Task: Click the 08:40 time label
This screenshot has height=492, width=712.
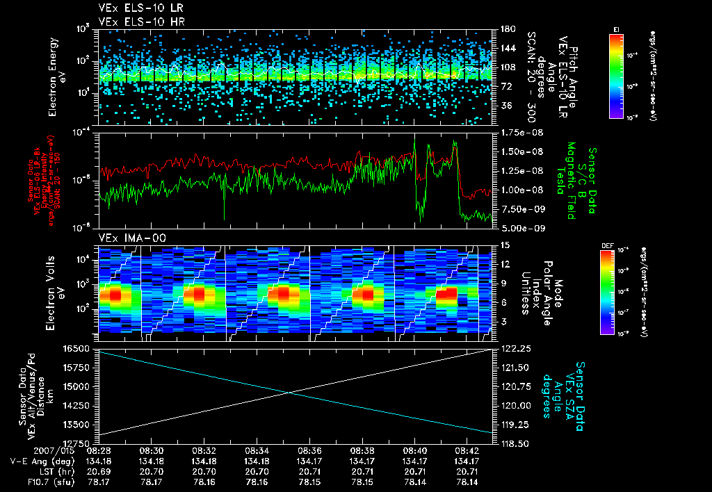Action: point(415,451)
